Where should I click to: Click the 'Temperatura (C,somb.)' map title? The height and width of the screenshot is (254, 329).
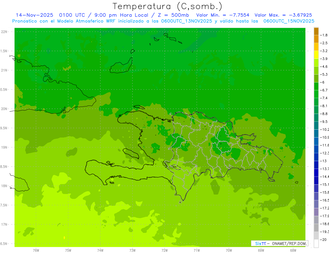click(167, 6)
